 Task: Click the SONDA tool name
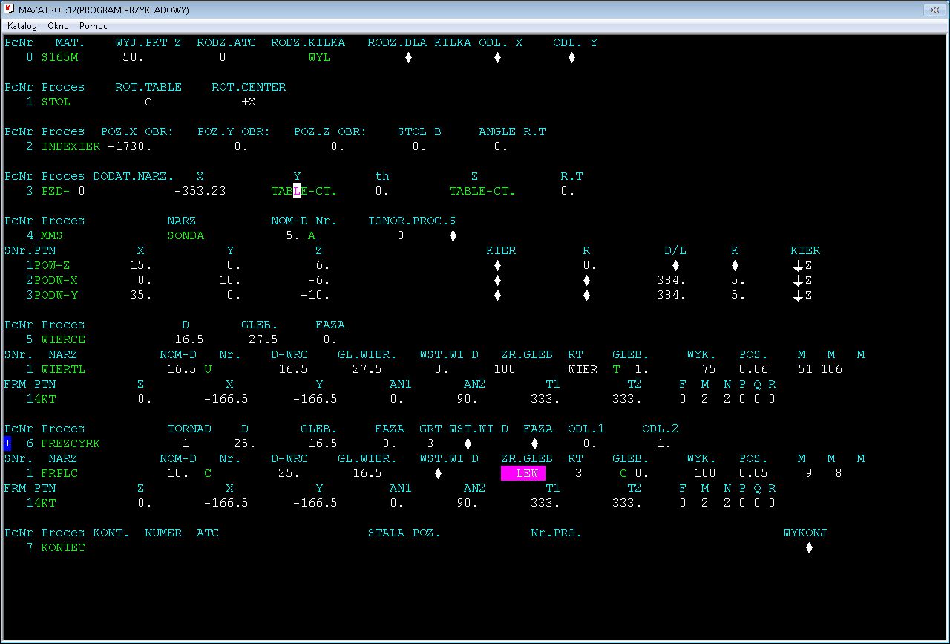(x=186, y=235)
